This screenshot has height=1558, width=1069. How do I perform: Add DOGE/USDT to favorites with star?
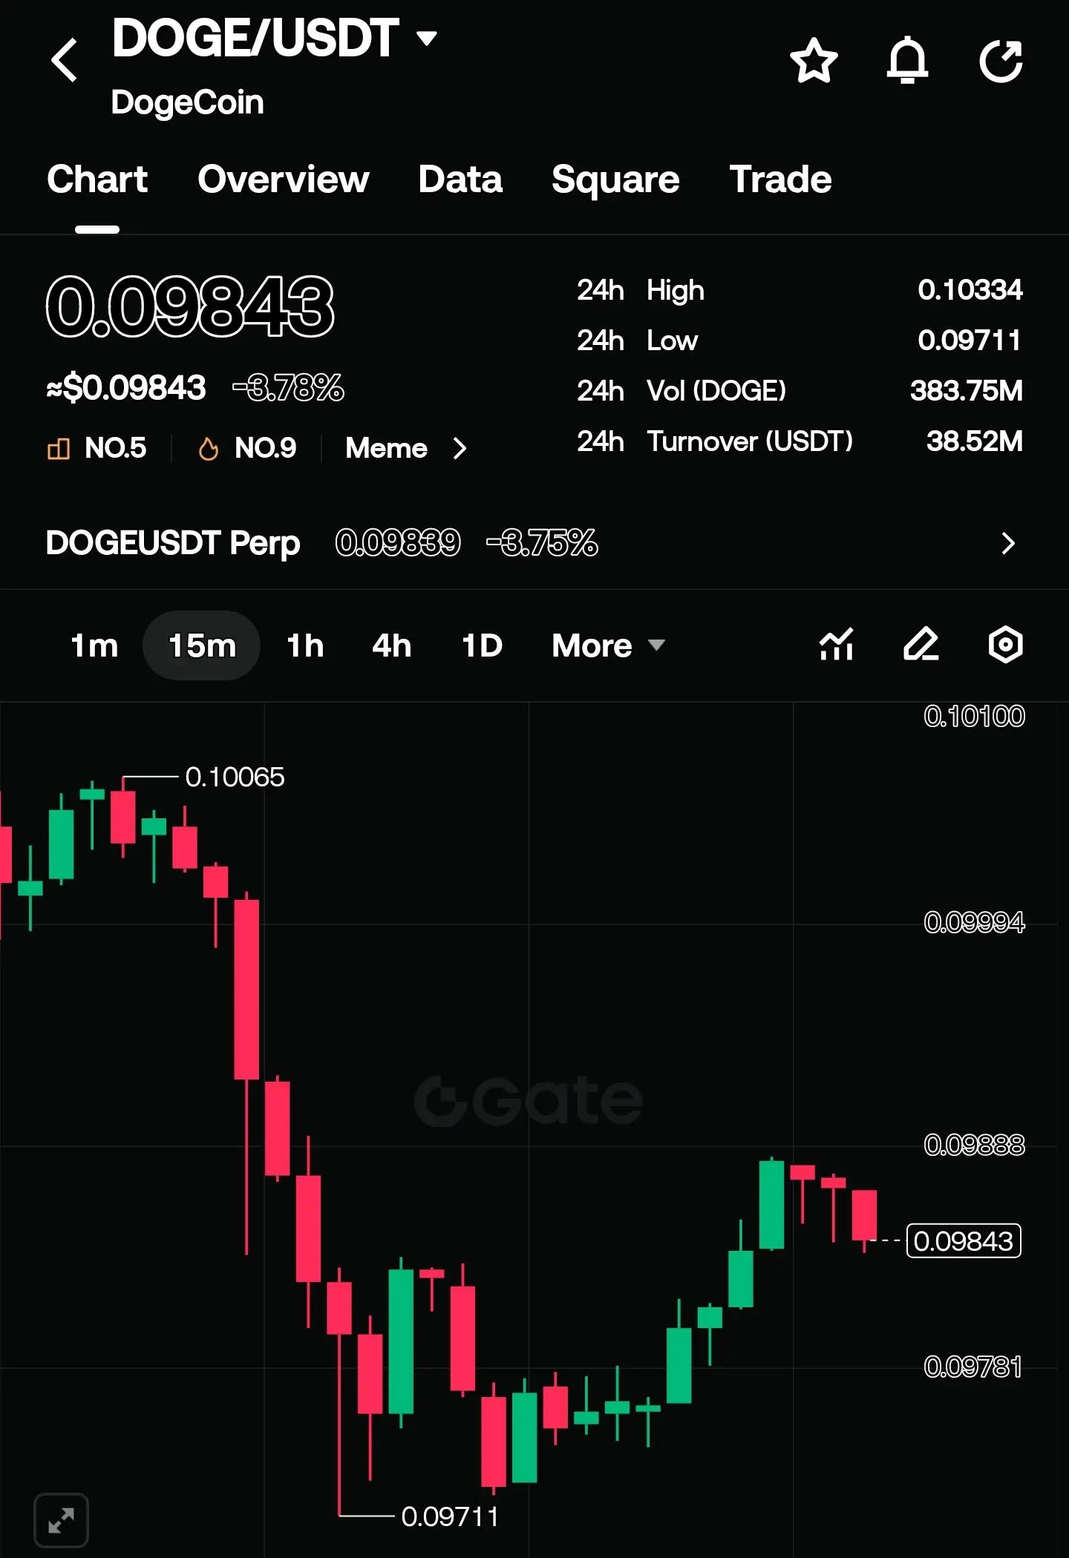[x=814, y=60]
